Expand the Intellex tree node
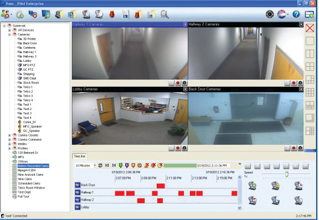This screenshot has width=319, height=220. pos(9,144)
